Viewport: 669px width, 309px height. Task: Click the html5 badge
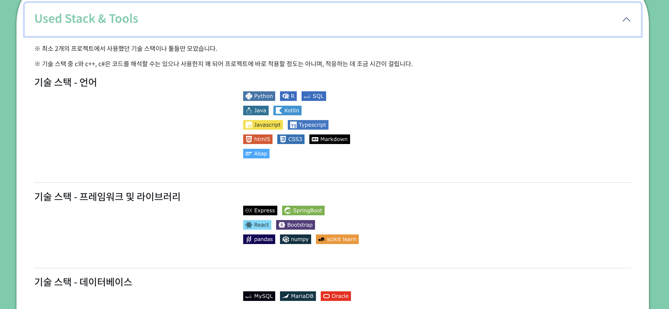click(x=258, y=139)
